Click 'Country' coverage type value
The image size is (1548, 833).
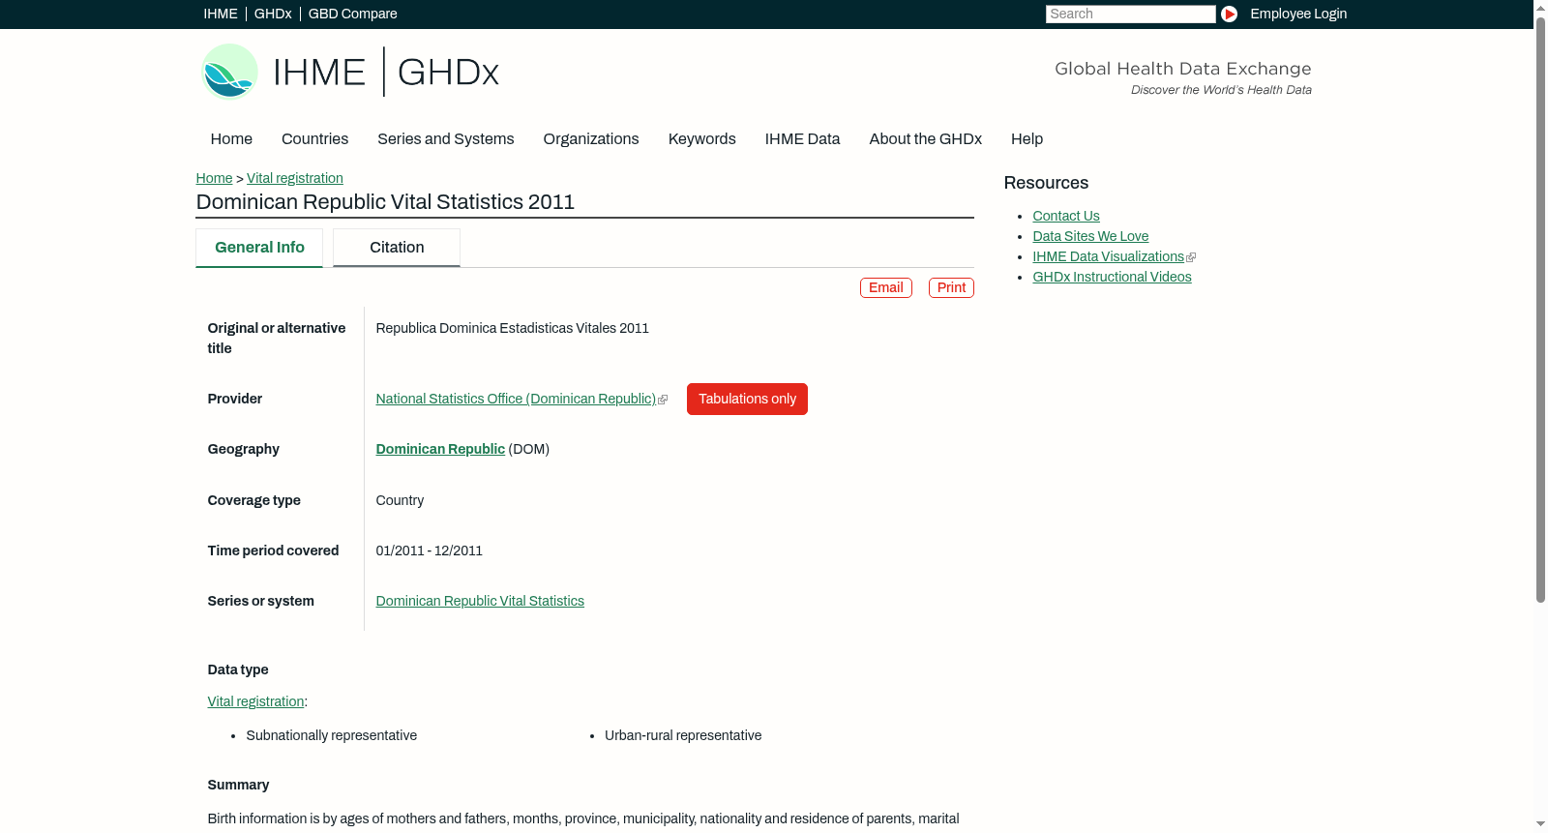400,500
